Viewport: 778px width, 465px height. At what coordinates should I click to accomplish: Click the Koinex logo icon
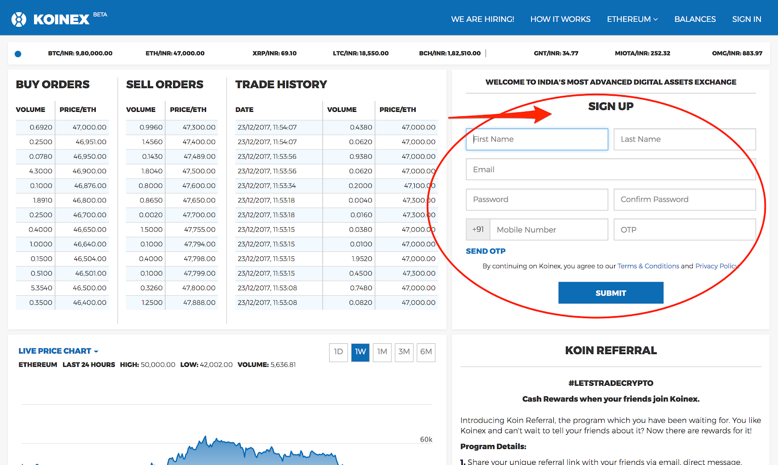coord(19,19)
